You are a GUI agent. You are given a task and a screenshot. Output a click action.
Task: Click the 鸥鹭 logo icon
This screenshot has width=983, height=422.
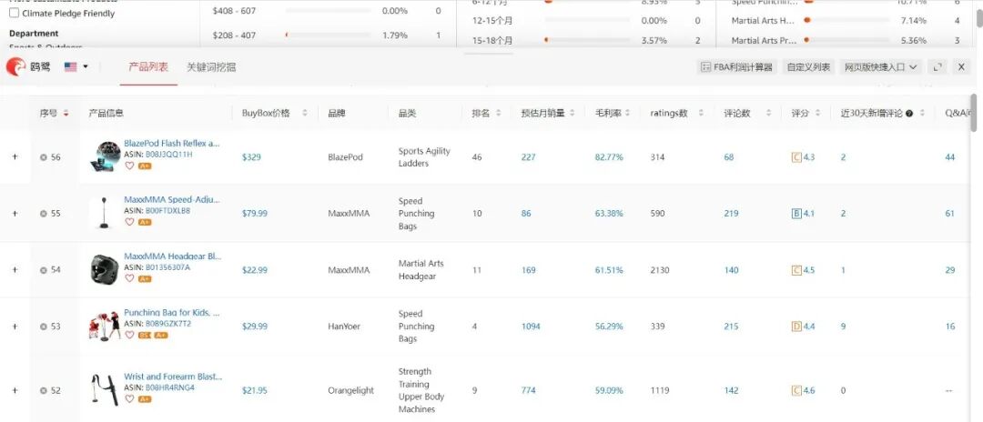coord(15,66)
